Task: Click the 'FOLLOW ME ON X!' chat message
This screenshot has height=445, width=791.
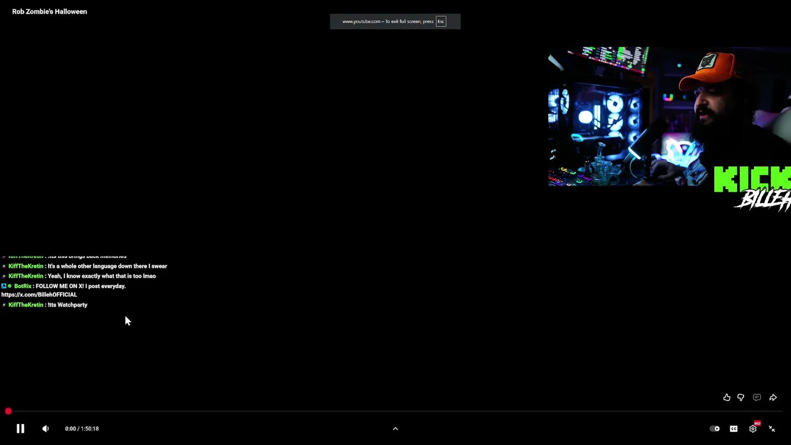Action: click(80, 286)
